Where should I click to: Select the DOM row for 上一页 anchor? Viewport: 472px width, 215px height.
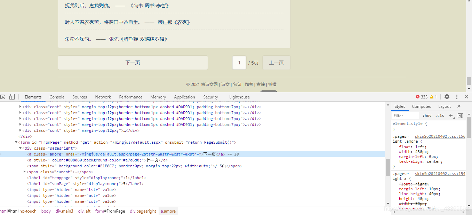[97, 160]
